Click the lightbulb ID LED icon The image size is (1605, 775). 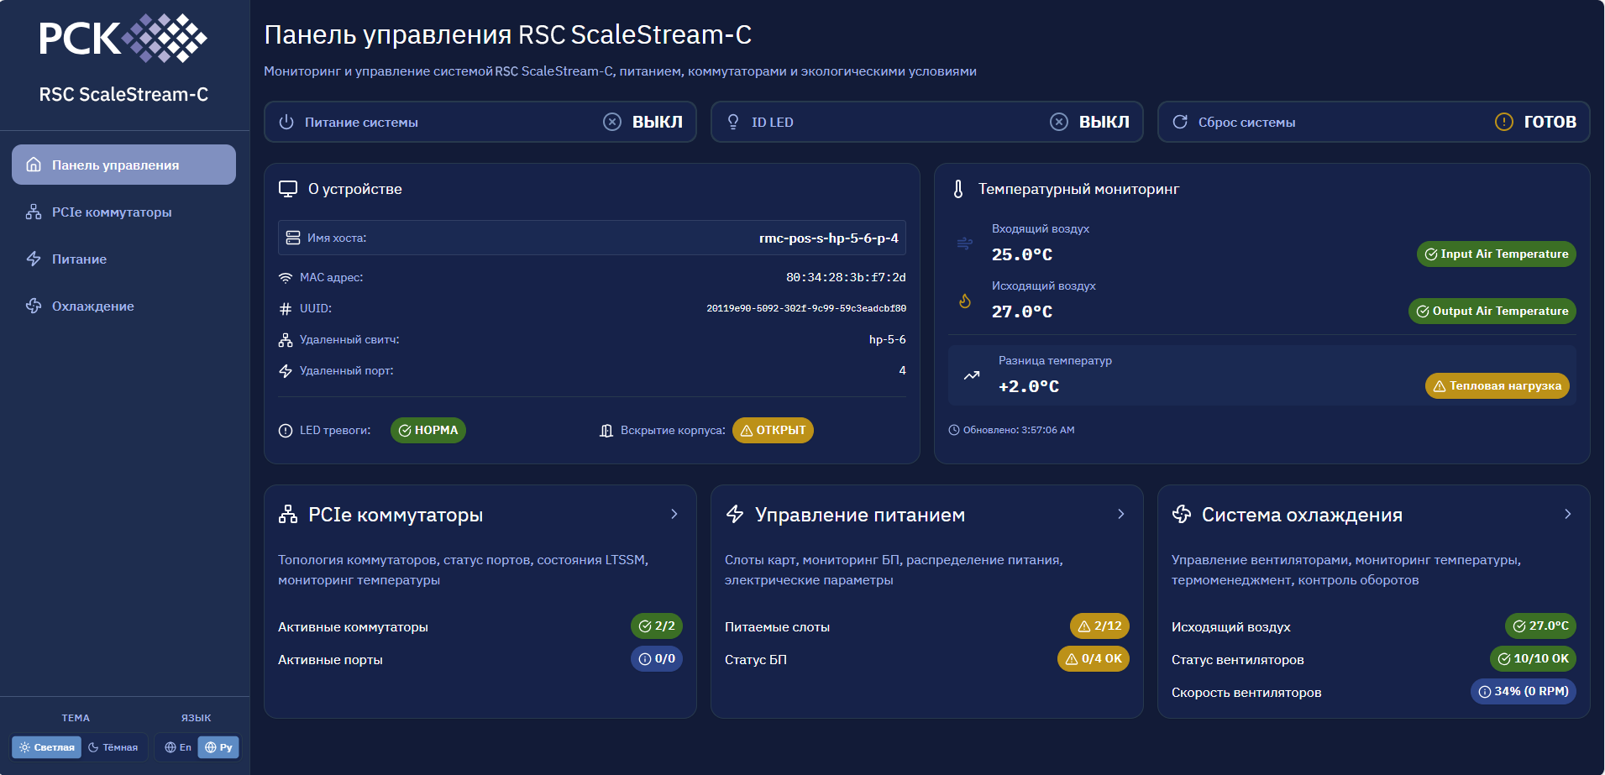click(x=733, y=122)
